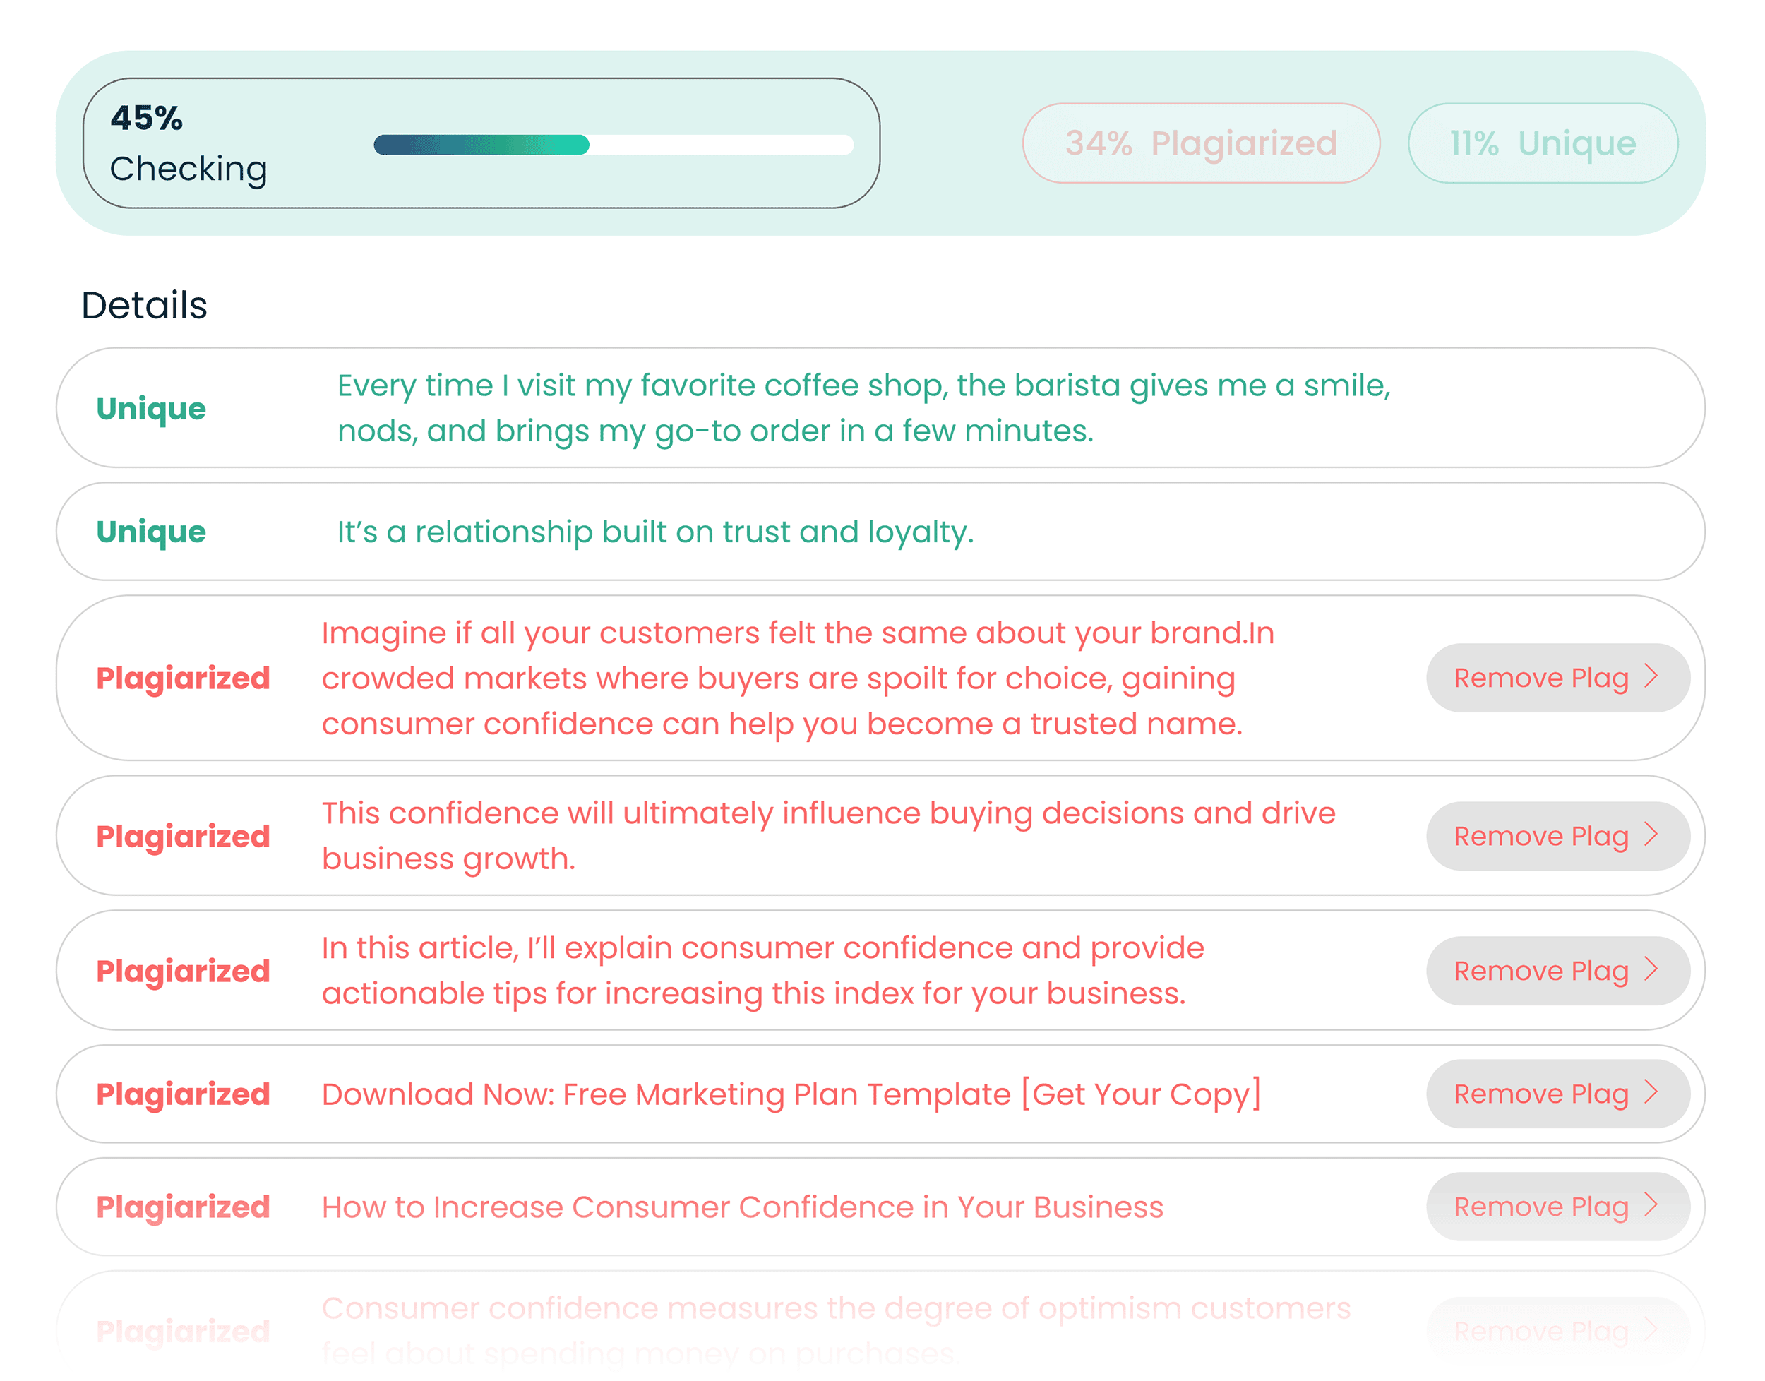Screen dimensions: 1765x1381
Task: Select the Details section heading
Action: 145,305
